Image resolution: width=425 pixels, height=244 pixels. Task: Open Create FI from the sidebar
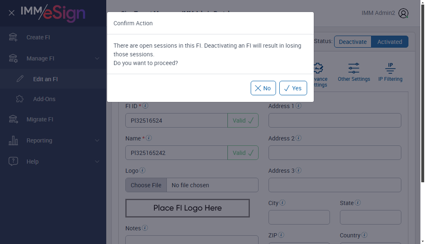(x=38, y=37)
